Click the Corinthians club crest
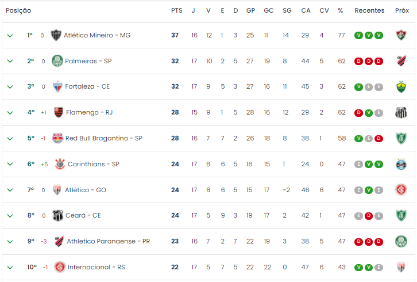The width and height of the screenshot is (417, 282). click(x=60, y=164)
